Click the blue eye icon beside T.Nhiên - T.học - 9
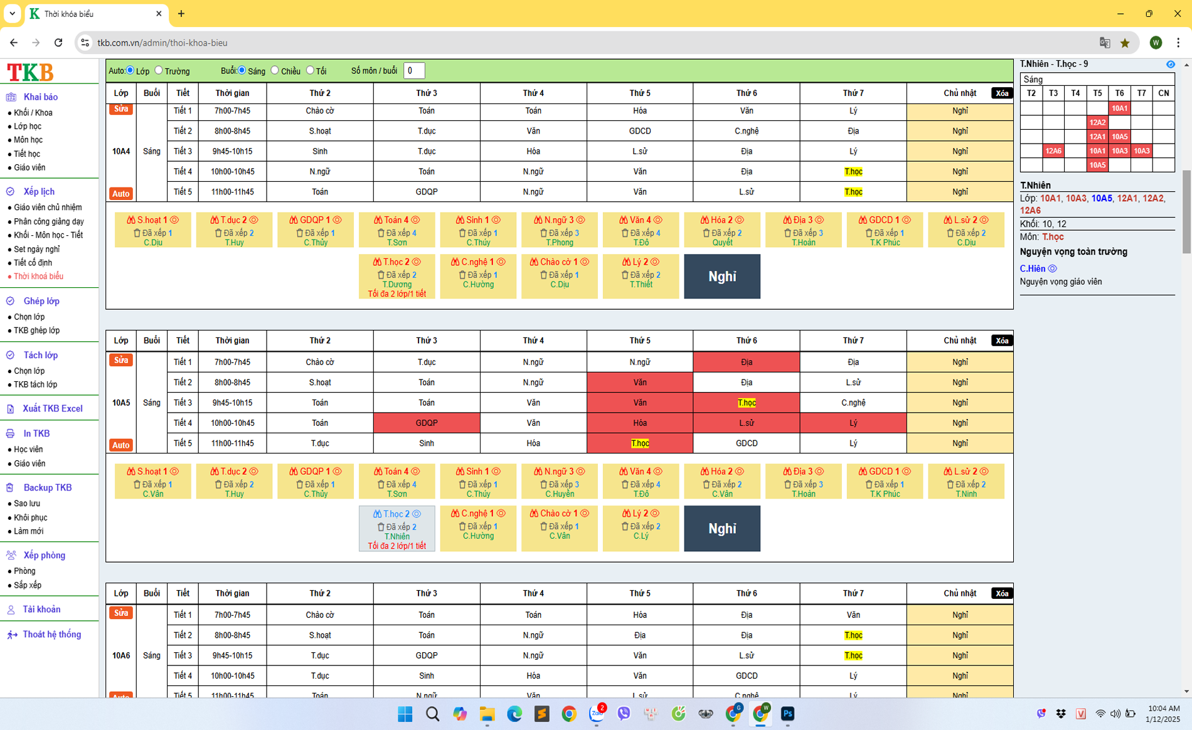 coord(1171,65)
